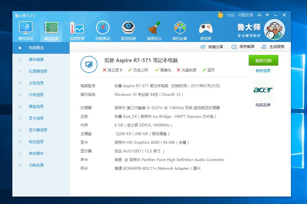Screen dimensions: 307x204
Task: Open 论坛 forum link
Action: coord(231,15)
